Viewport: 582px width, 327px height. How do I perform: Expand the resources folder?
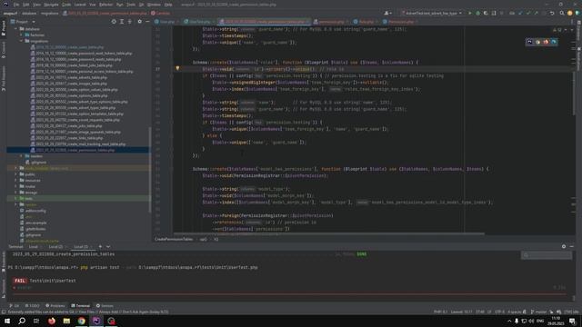click(x=16, y=180)
